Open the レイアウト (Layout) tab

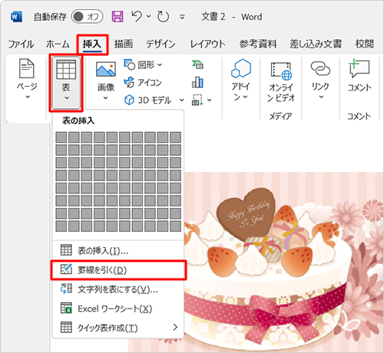point(207,45)
